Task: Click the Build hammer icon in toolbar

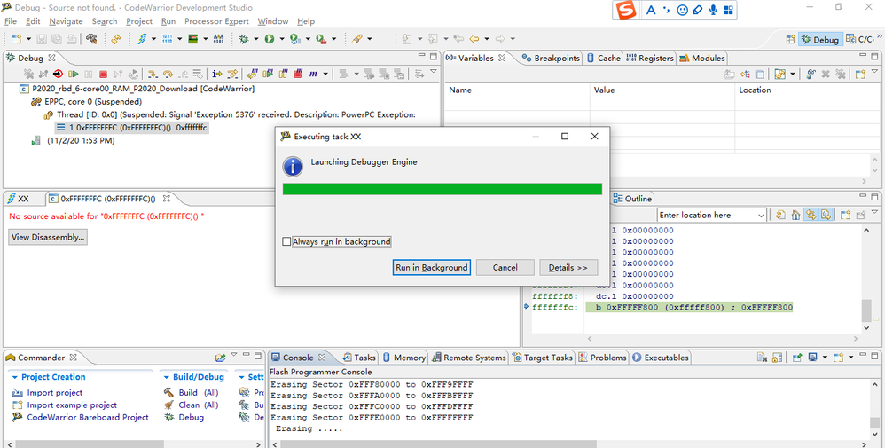Action: [x=91, y=39]
